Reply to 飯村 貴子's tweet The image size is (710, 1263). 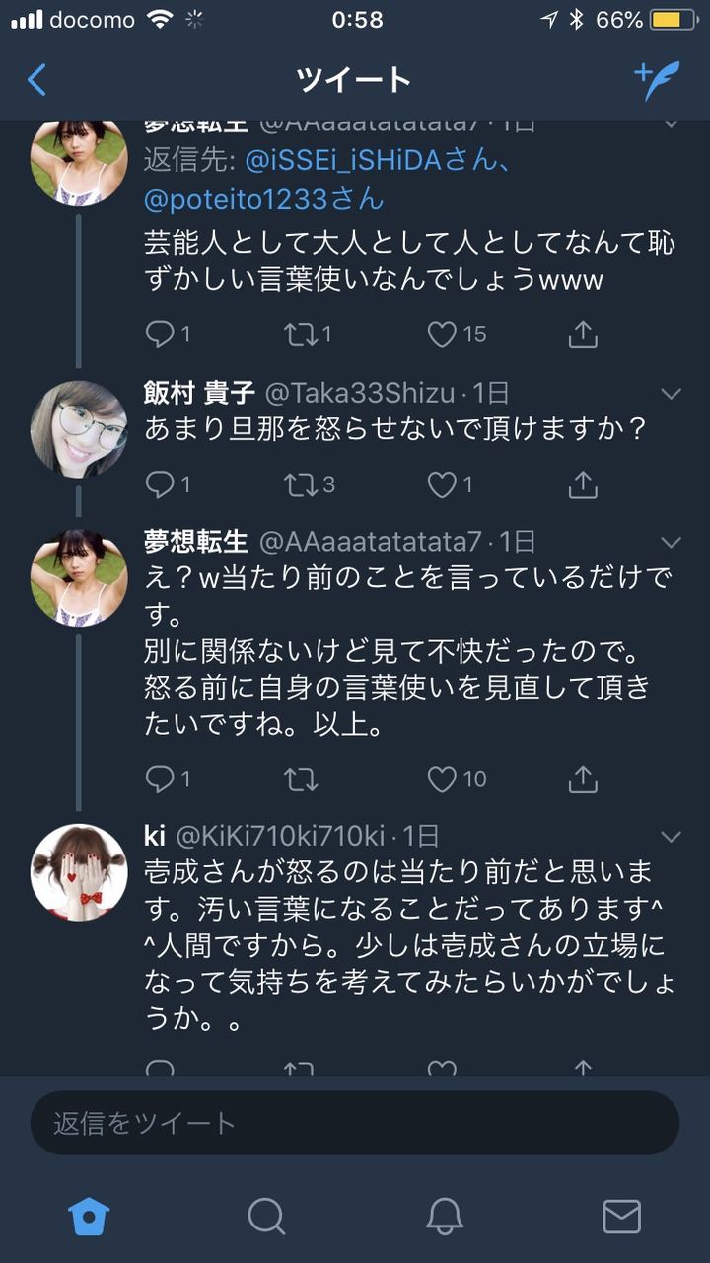tap(160, 483)
